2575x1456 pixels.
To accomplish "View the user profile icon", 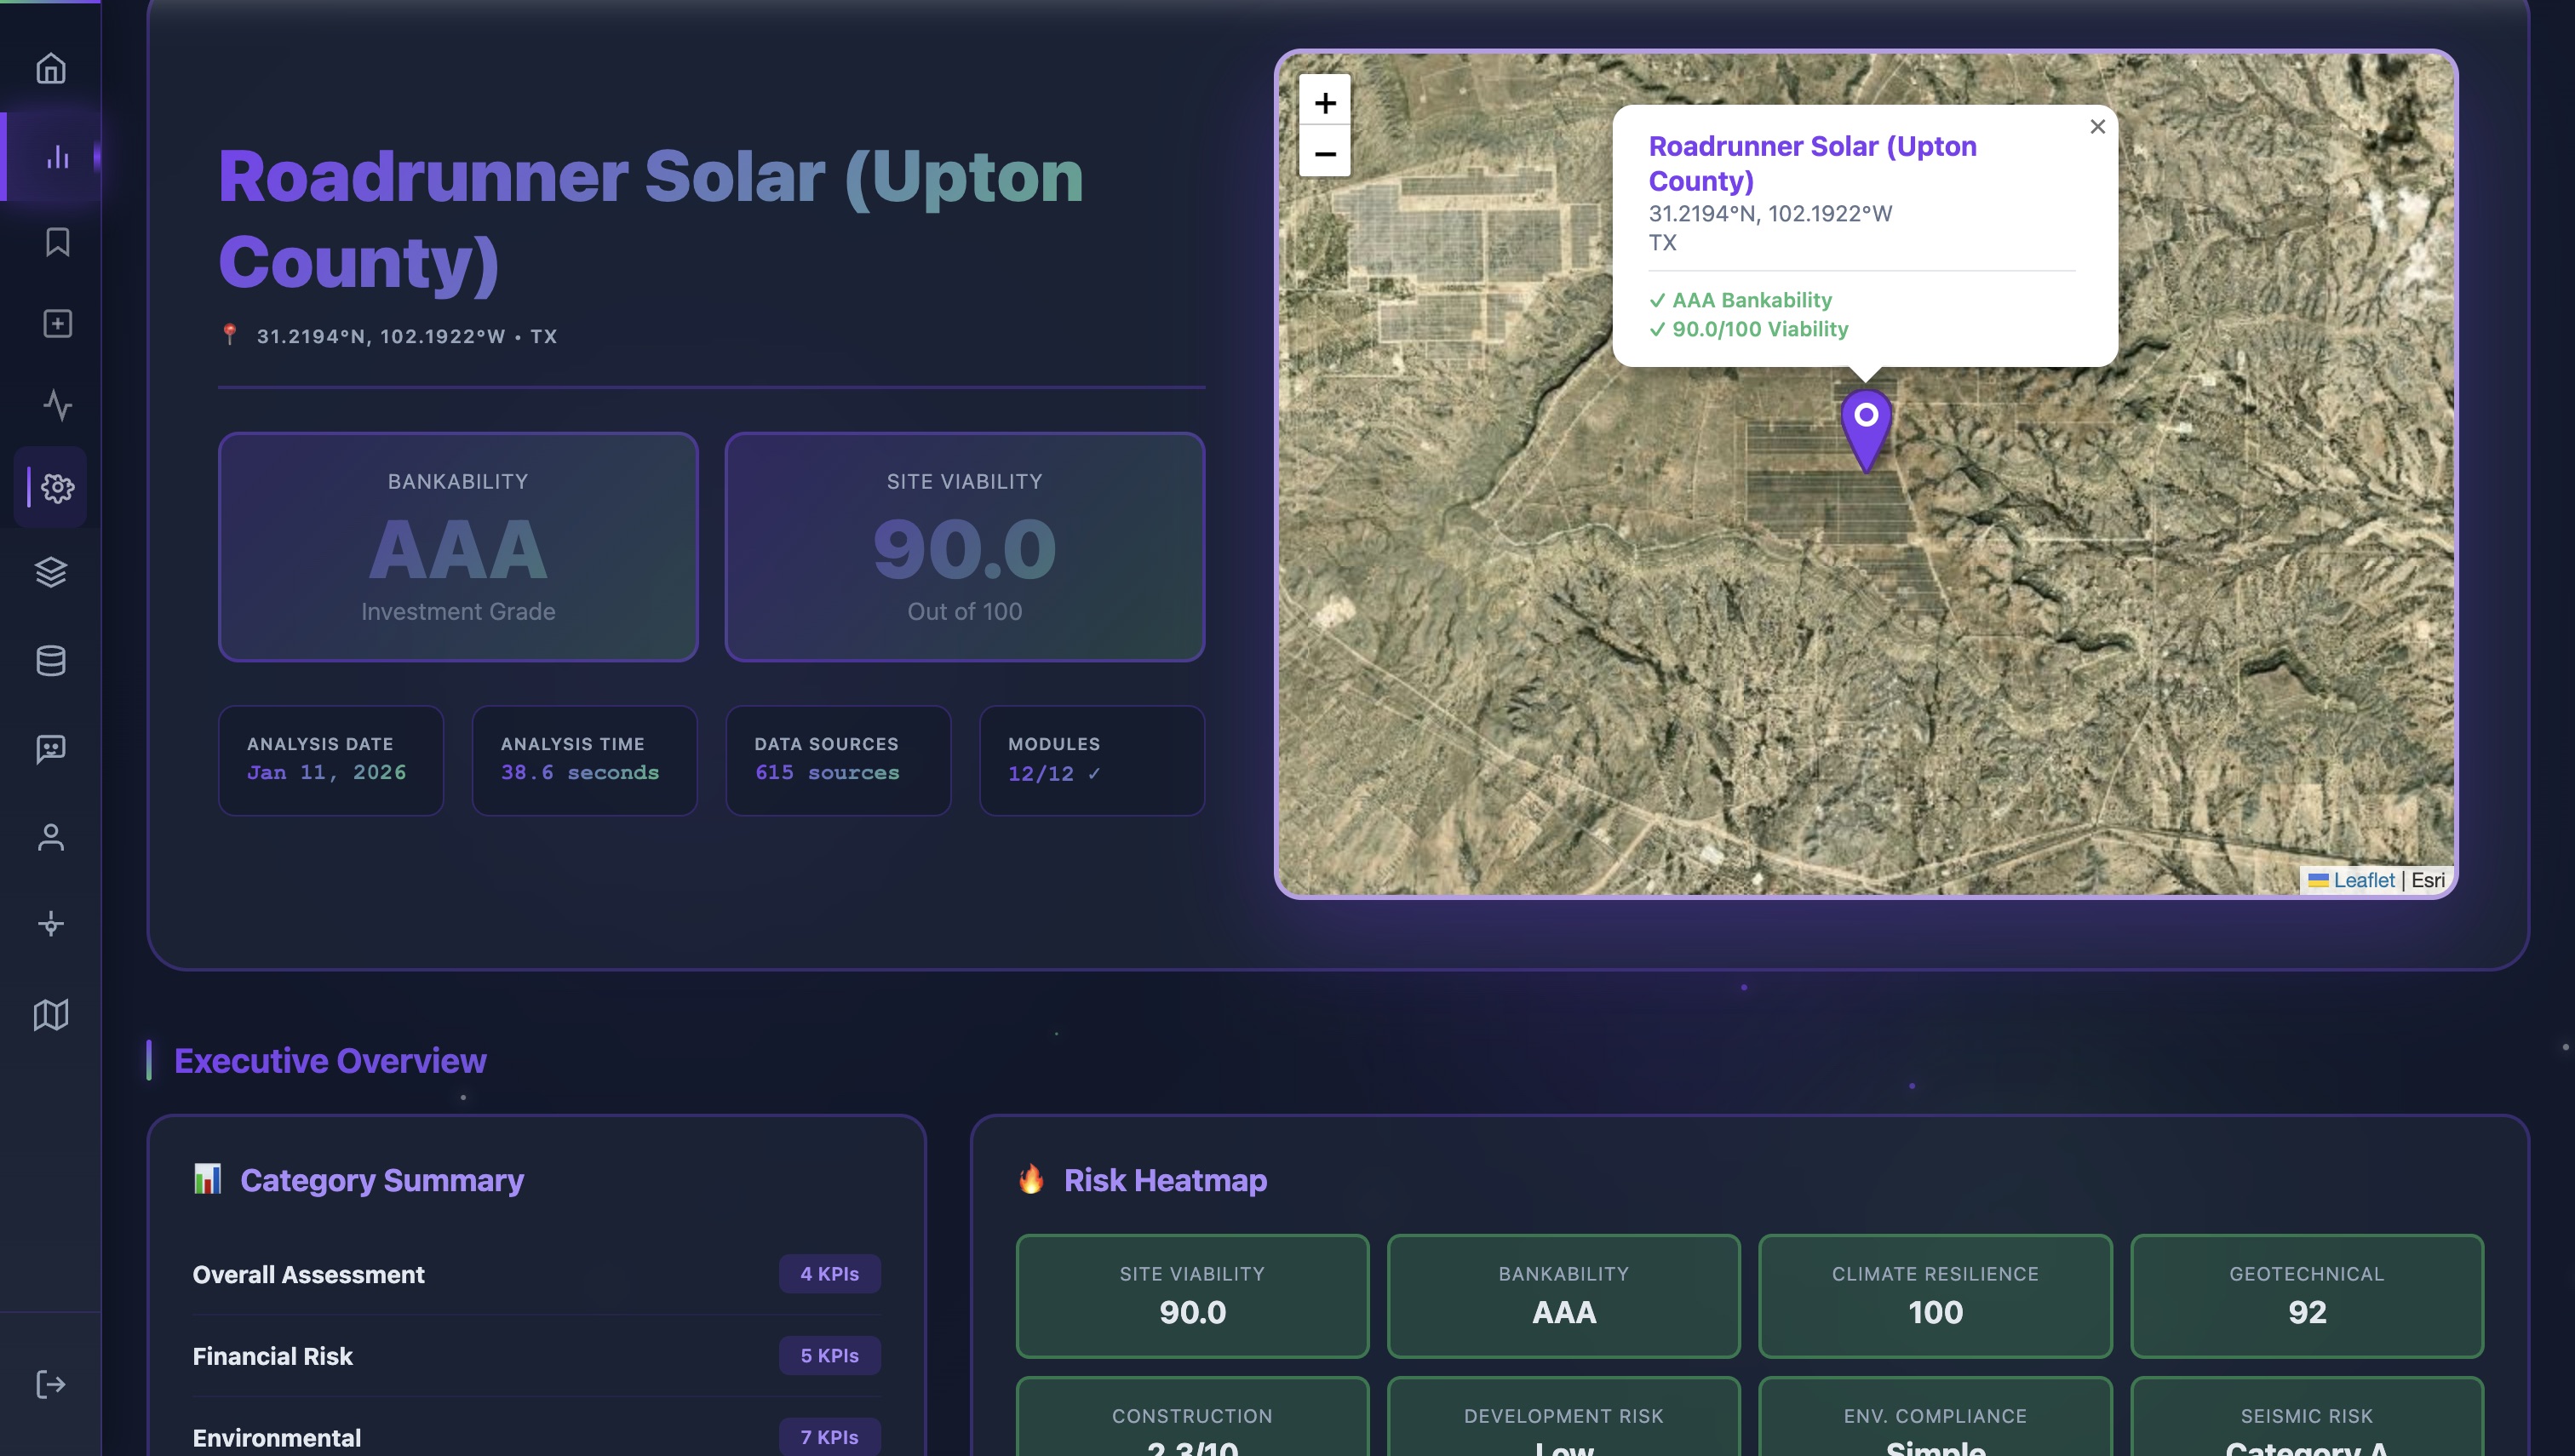I will [50, 837].
